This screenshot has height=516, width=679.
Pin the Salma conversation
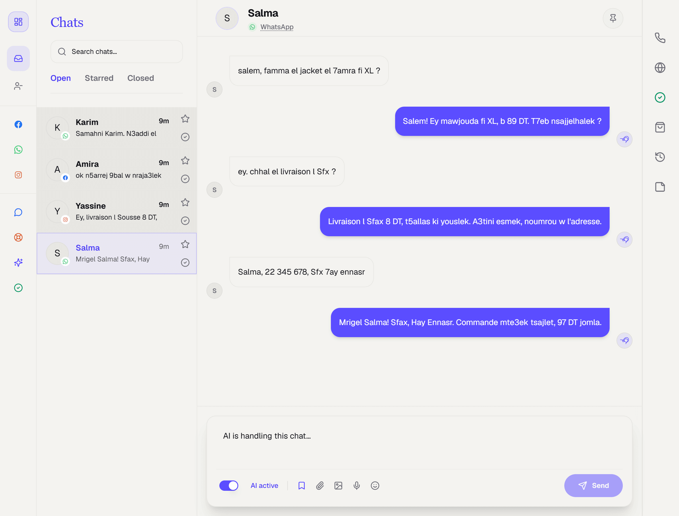[x=613, y=18]
